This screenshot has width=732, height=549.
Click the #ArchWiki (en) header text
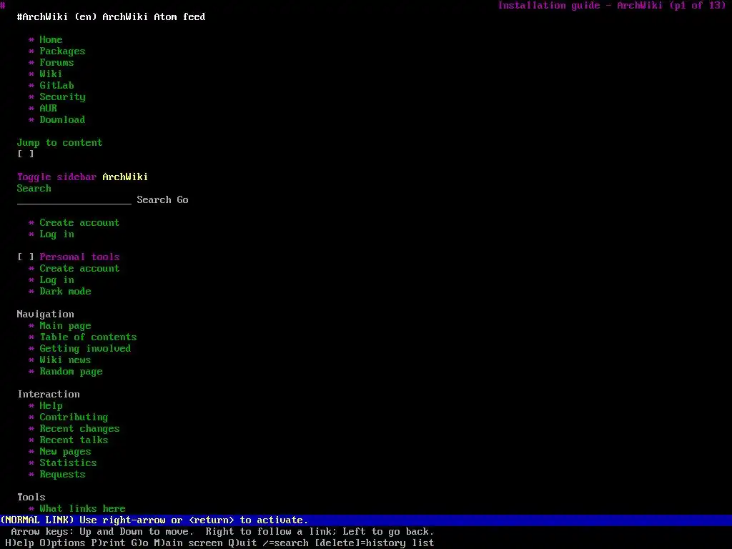56,17
